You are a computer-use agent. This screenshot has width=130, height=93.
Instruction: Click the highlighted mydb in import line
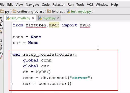(54, 25)
